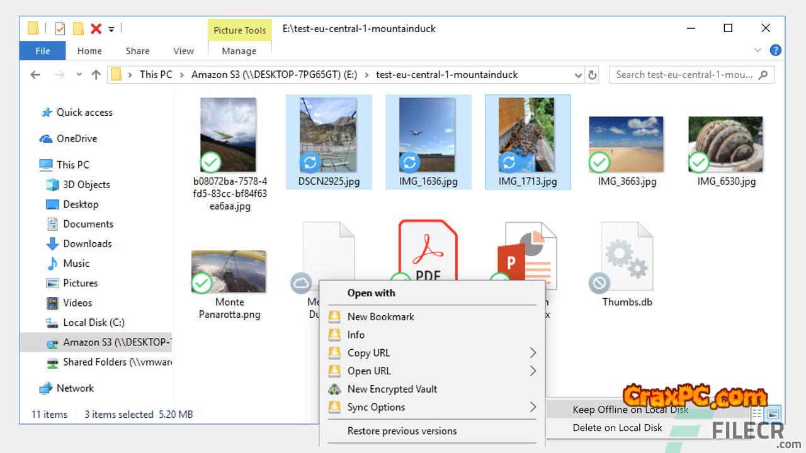Expand the Open URL submenu arrow
Image resolution: width=806 pixels, height=453 pixels.
[x=533, y=371]
